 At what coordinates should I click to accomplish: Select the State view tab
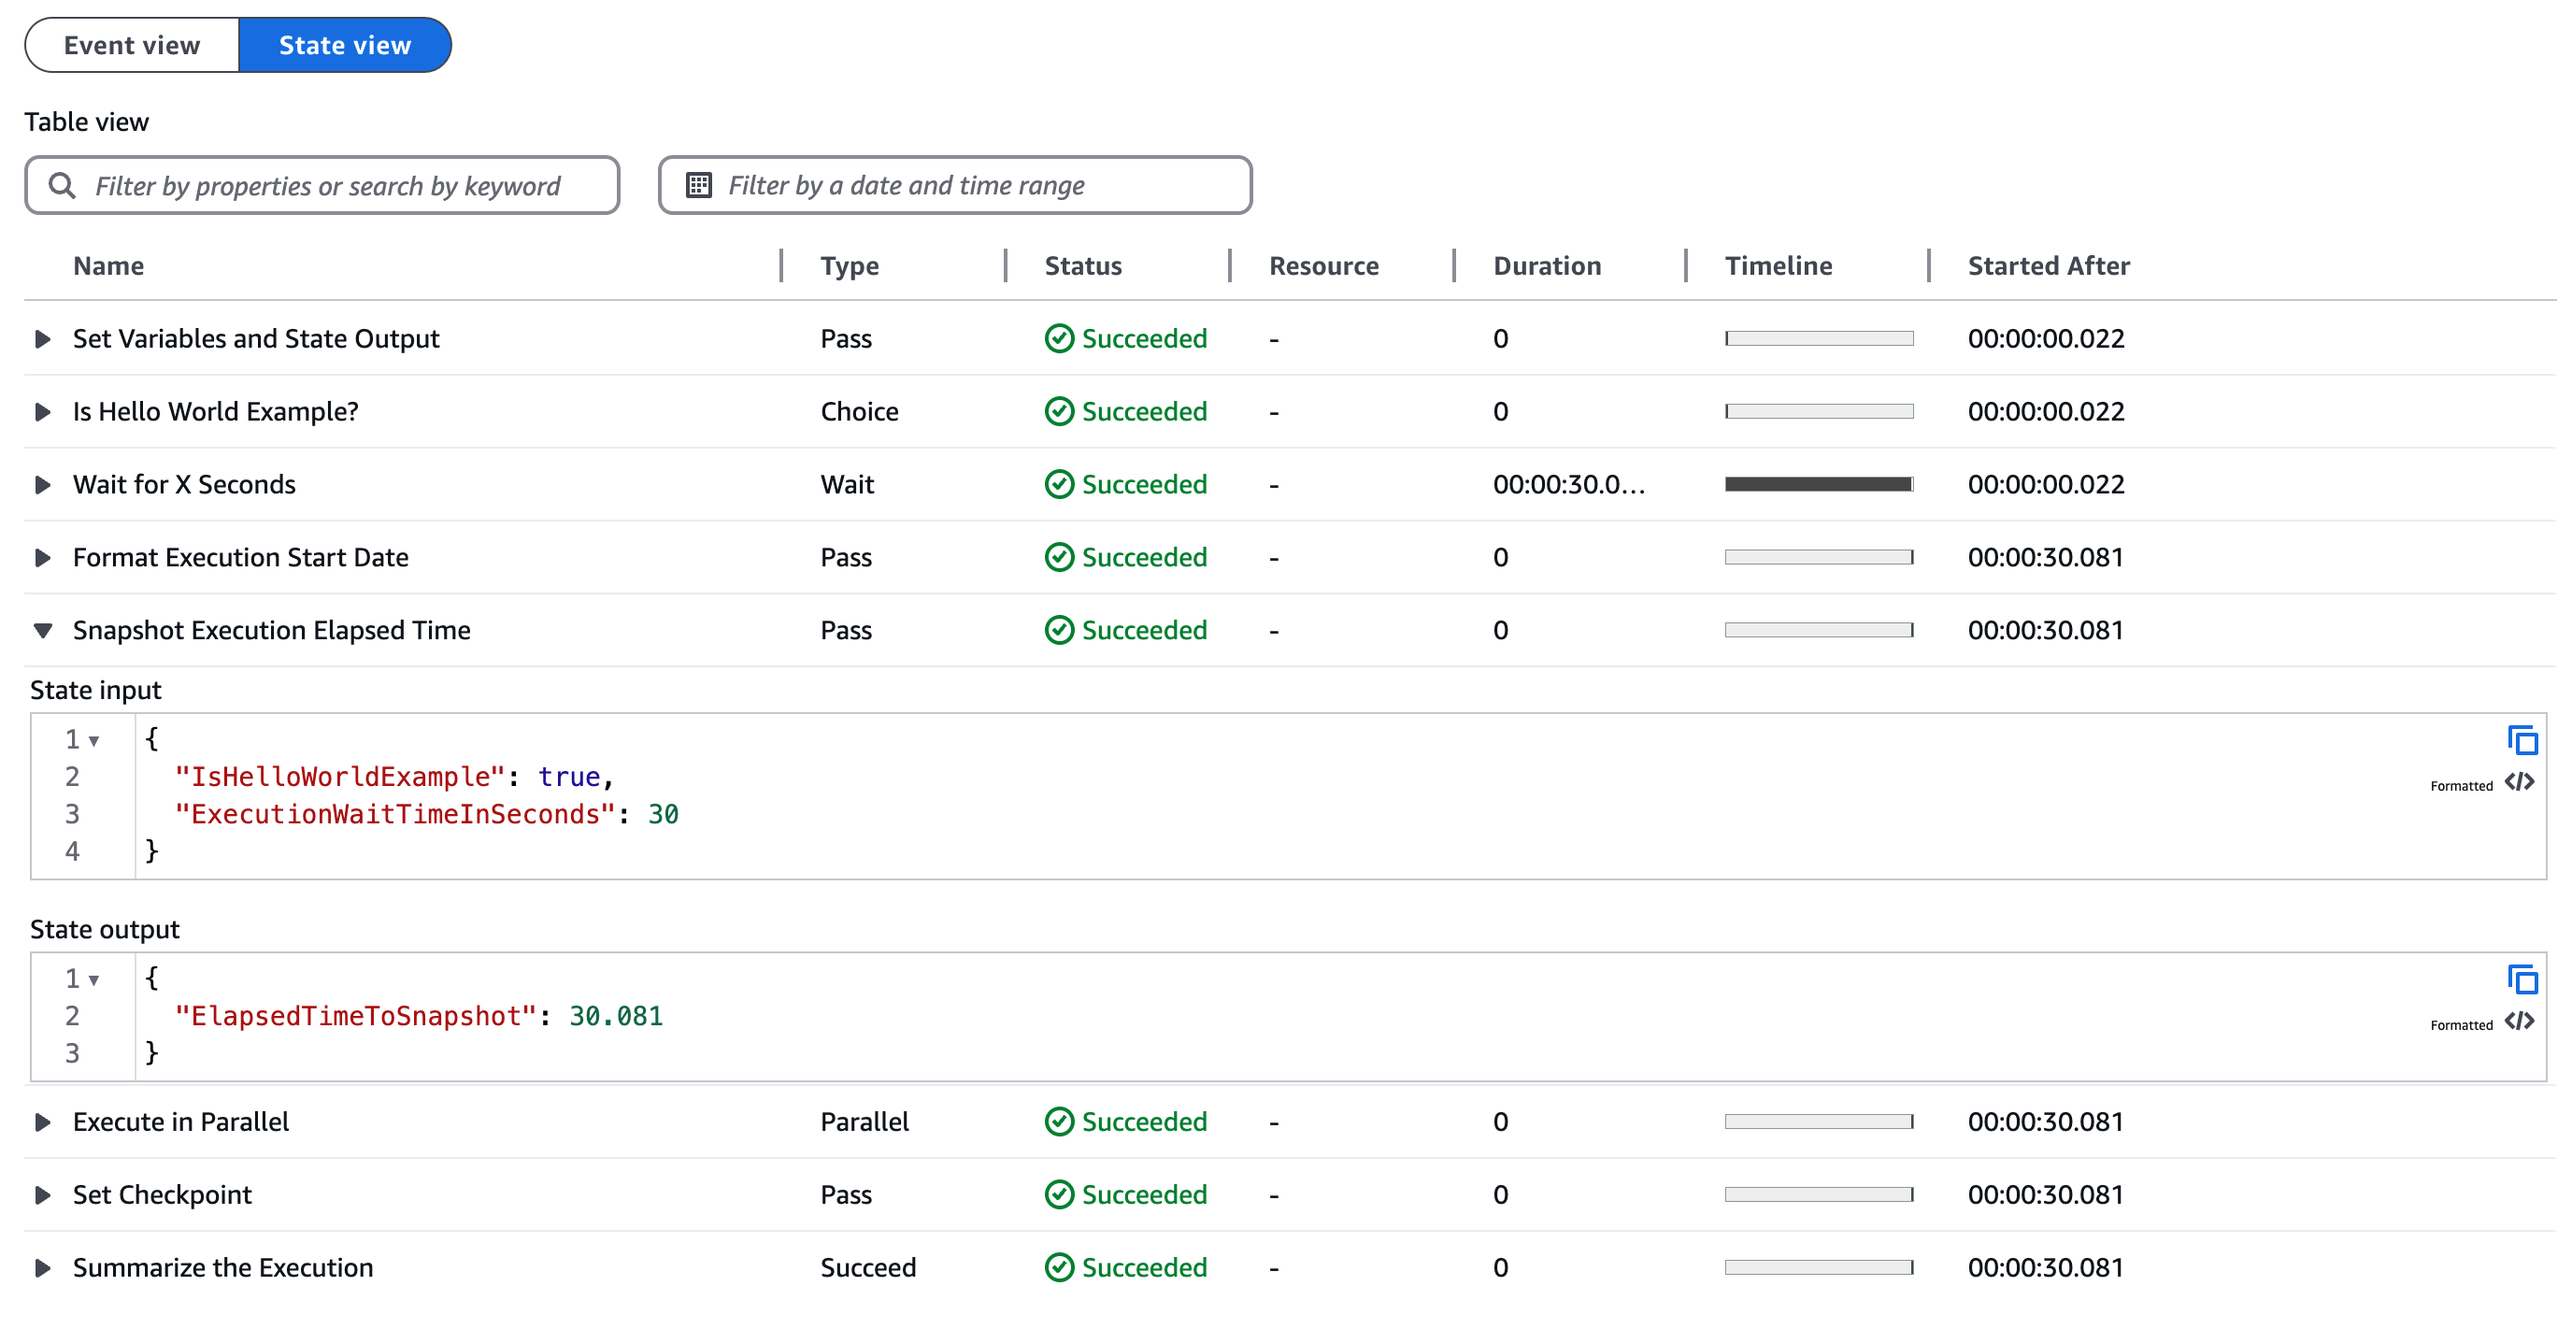pos(344,44)
